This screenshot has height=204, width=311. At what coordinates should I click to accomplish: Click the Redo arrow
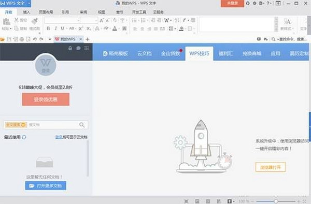pos(41,39)
